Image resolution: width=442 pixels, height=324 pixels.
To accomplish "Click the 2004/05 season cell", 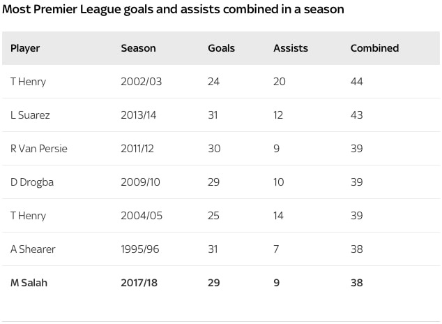I will point(142,216).
